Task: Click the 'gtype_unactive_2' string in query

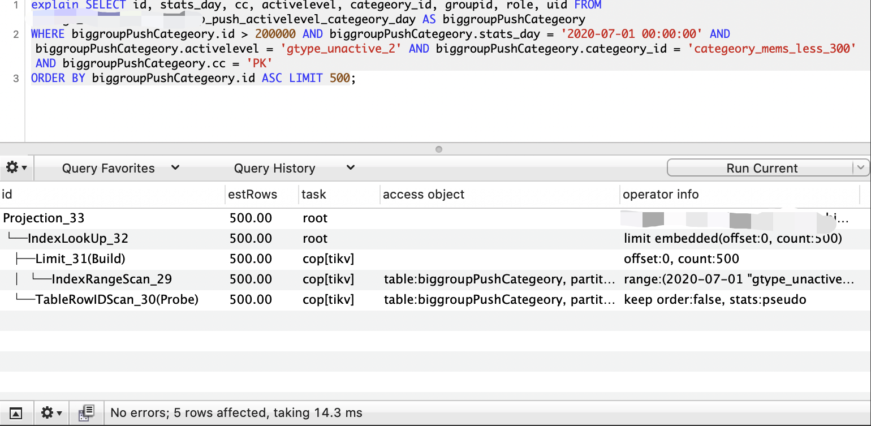Action: 341,49
